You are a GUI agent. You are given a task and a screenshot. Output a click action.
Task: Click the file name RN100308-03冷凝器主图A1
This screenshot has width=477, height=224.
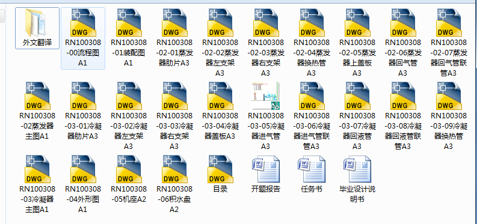point(37,199)
